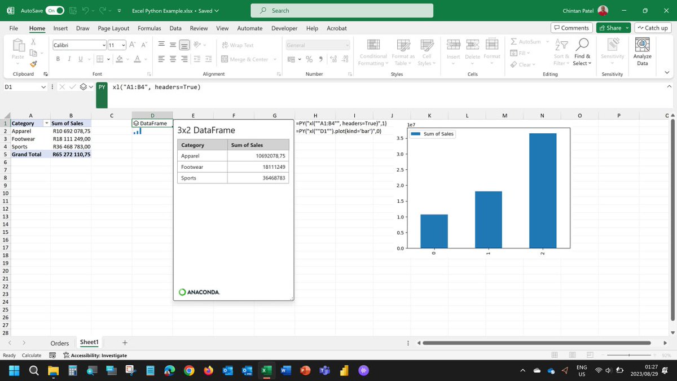Open the Insert ribbon tab

[60, 28]
